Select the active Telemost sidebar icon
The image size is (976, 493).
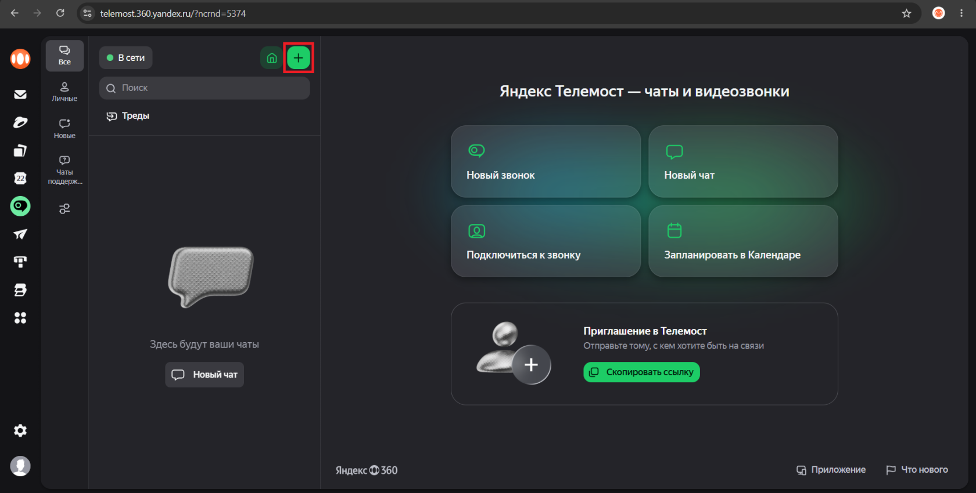pyautogui.click(x=20, y=206)
